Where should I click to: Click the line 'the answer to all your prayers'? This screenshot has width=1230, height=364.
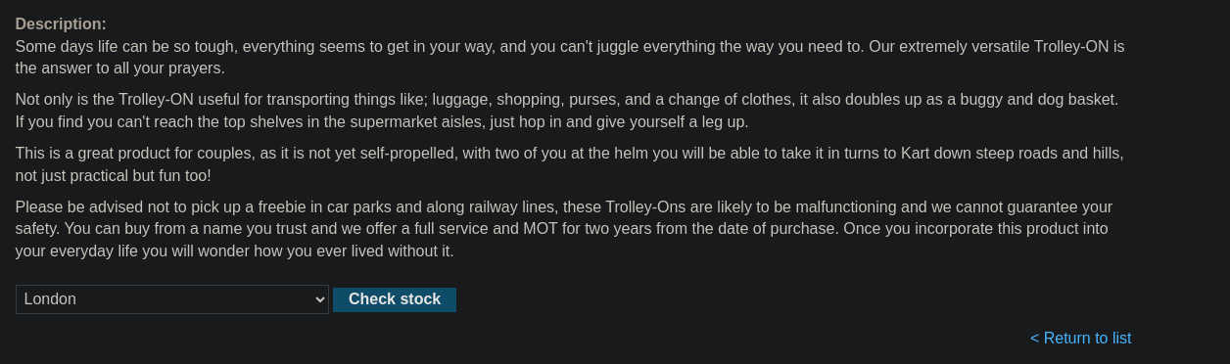[120, 68]
